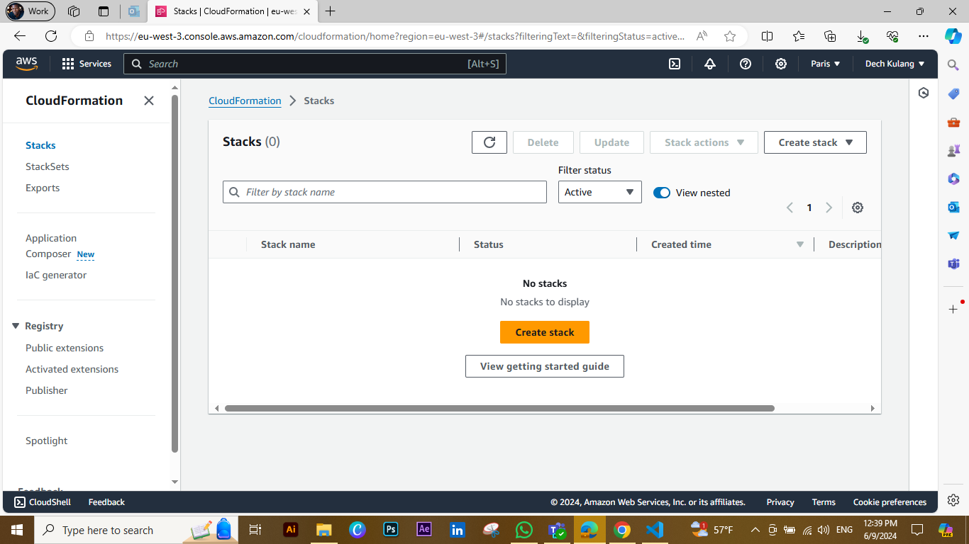Click orange Create stack button
This screenshot has height=544, width=969.
[x=545, y=332]
